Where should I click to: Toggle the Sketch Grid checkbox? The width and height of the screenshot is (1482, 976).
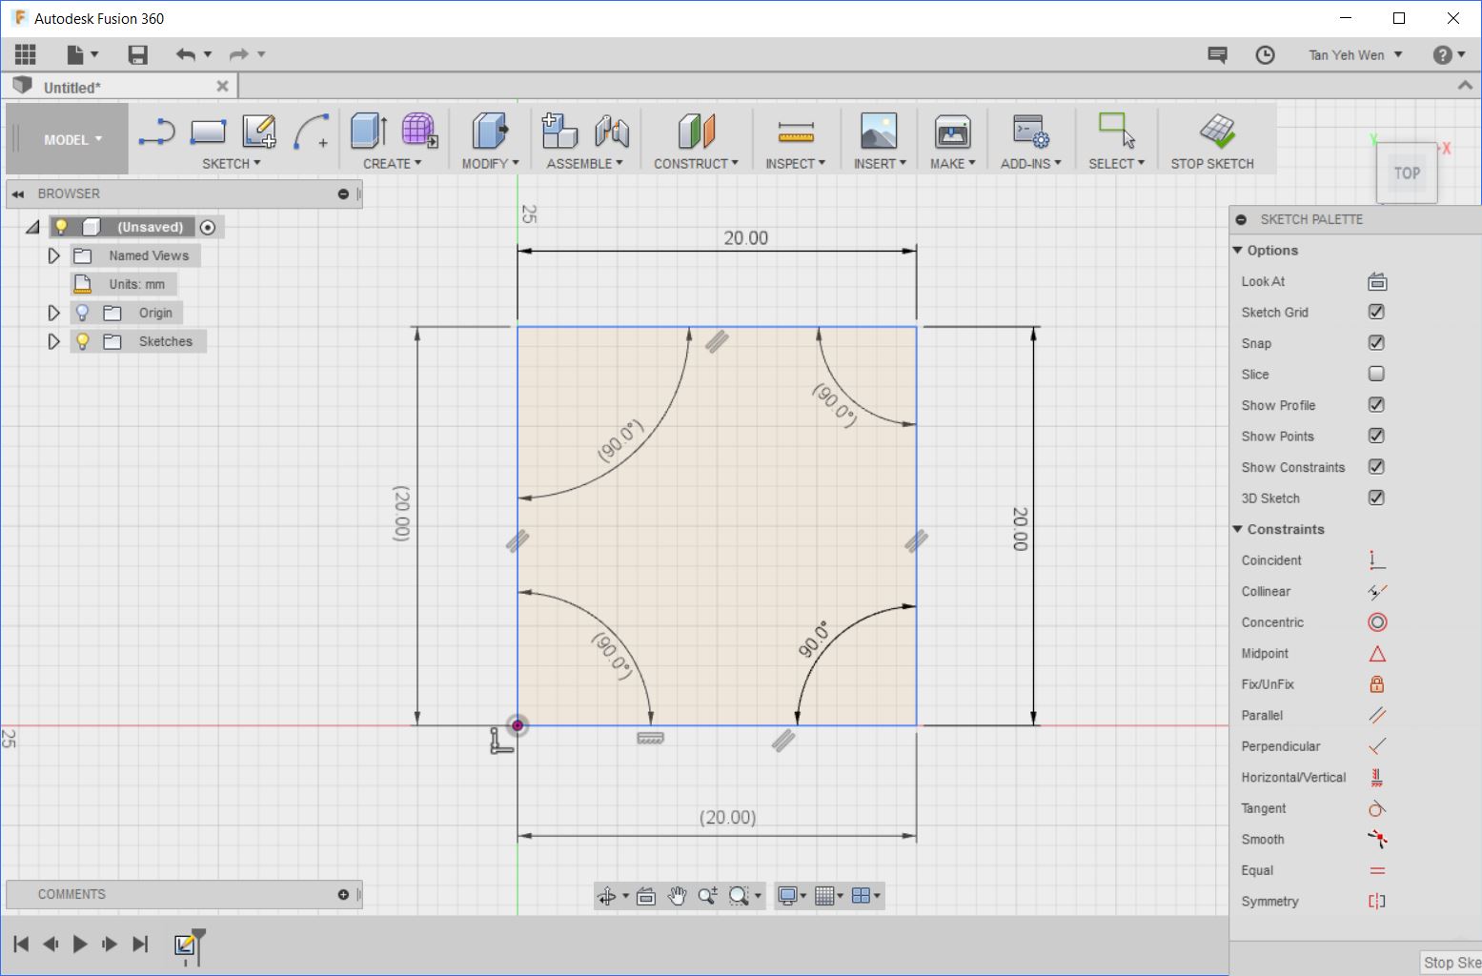point(1376,312)
